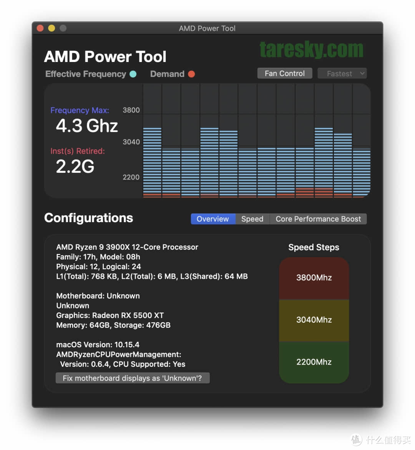
Task: Open the Fastest speed dropdown
Action: click(x=342, y=73)
